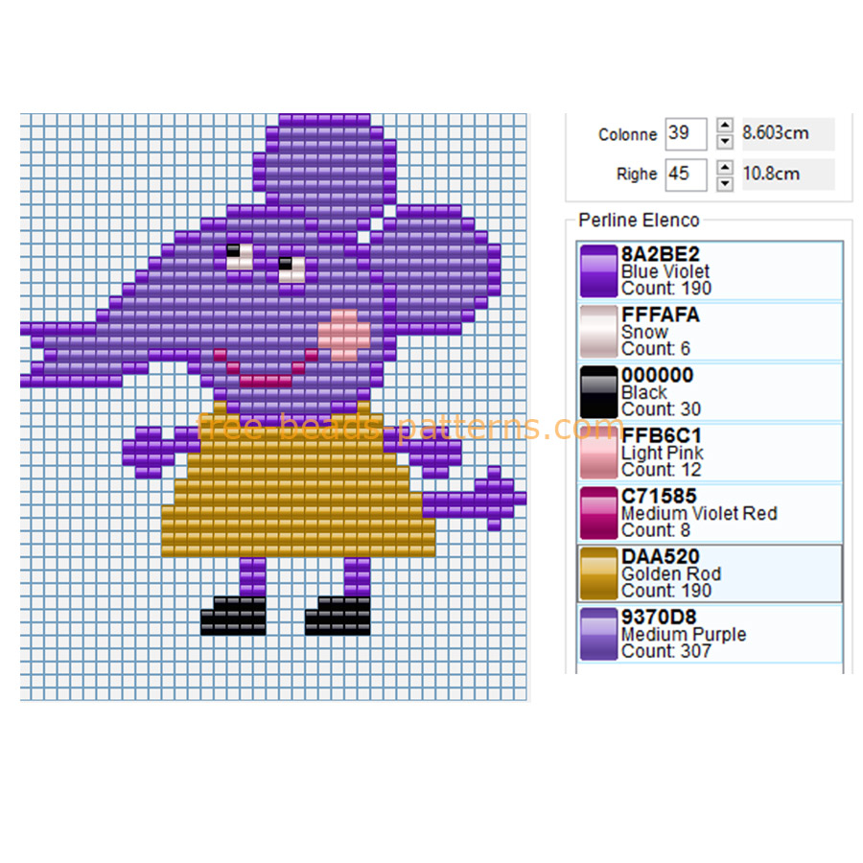Click the 'Count: 6' text under Snow
The image size is (863, 863).
(x=655, y=349)
